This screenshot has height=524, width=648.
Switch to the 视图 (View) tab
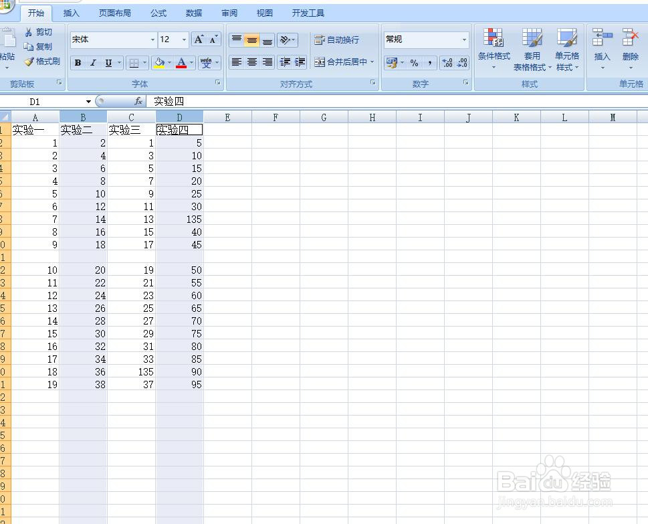[265, 13]
